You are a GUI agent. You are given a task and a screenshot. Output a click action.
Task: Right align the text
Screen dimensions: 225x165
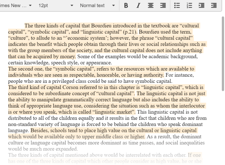point(163,5)
